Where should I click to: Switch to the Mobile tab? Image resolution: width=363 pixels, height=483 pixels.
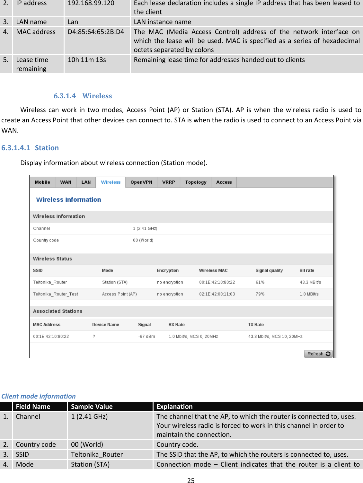[42, 182]
